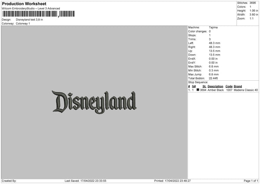Click the Color changes value 0

[210, 31]
